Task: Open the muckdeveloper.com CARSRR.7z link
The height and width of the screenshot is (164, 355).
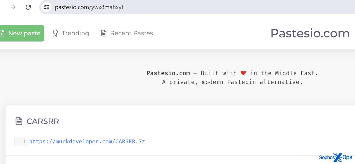Action: pos(87,142)
